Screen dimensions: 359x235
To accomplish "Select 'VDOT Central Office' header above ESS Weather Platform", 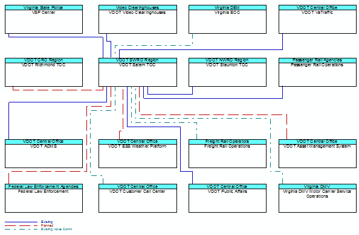I will (138, 142).
